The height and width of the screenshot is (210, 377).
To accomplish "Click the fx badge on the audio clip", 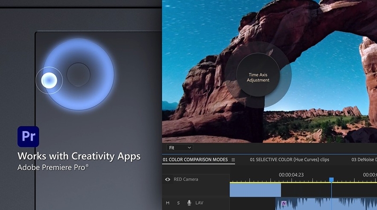I will 284,203.
